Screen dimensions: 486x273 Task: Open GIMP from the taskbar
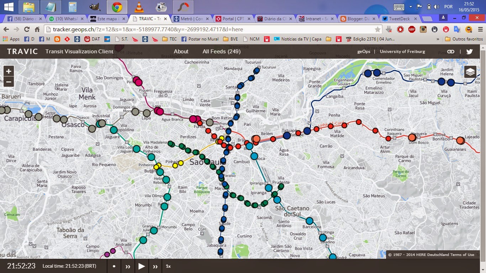(x=95, y=6)
